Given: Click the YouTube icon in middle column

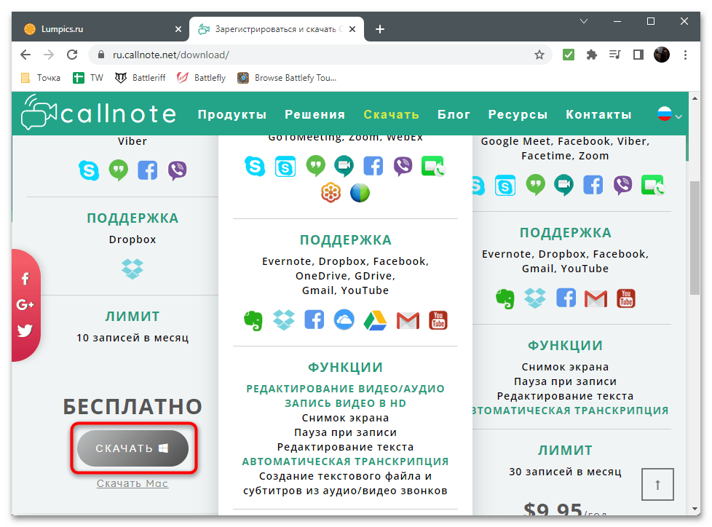Looking at the screenshot, I should click(x=438, y=320).
